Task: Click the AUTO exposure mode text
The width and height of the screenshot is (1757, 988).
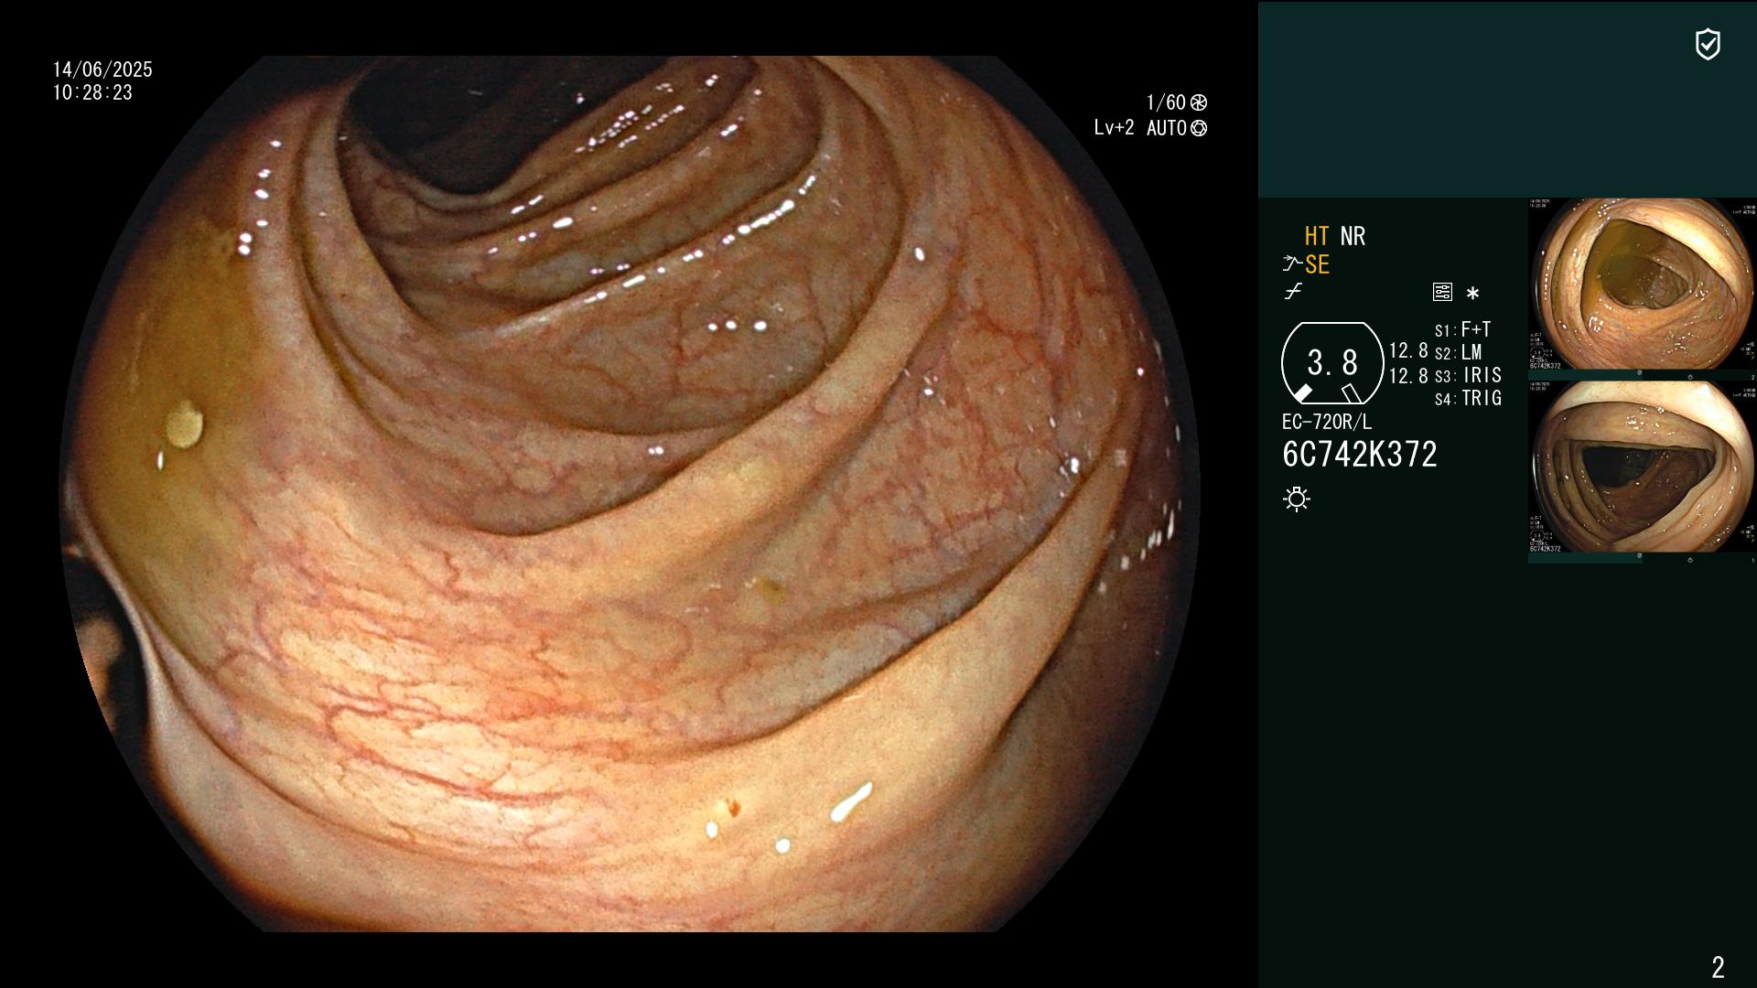Action: pyautogui.click(x=1166, y=128)
